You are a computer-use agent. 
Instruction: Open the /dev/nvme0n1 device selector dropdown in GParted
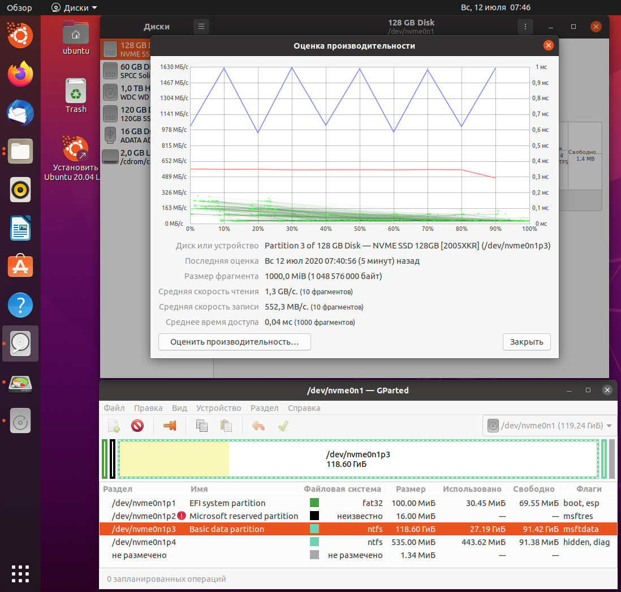point(549,426)
